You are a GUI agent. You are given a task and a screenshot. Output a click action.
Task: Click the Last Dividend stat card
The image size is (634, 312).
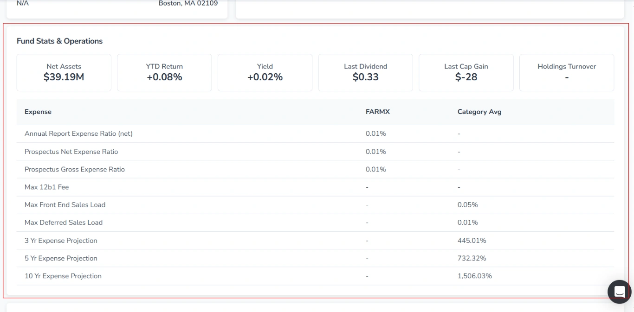[365, 72]
